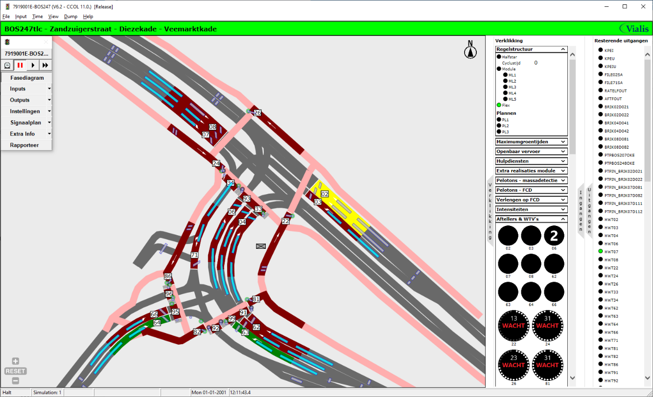Click the vertical Ingangen side tab
653x397 pixels.
click(581, 211)
